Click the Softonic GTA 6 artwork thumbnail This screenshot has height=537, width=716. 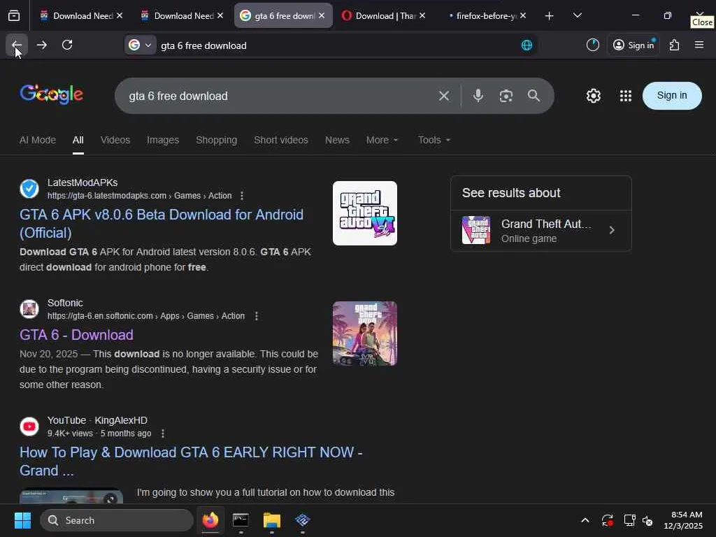[365, 334]
